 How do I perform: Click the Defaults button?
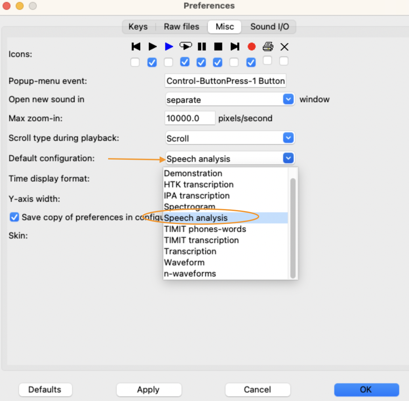tap(45, 390)
